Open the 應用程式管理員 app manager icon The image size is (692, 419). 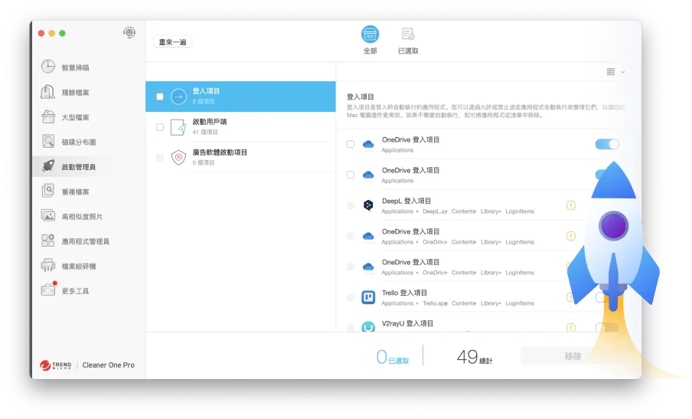pos(48,241)
